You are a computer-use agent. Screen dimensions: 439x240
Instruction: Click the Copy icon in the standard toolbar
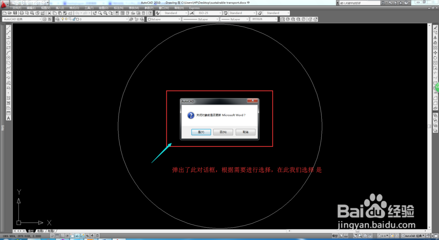(54, 13)
